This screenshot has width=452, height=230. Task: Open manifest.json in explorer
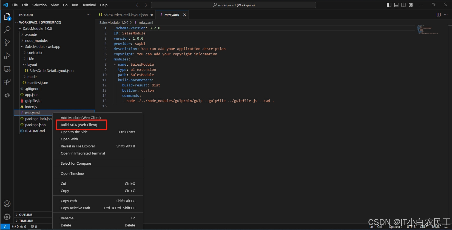pyautogui.click(x=55, y=83)
